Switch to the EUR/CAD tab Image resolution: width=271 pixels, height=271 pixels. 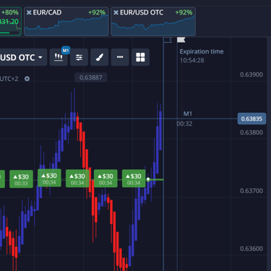tap(66, 22)
